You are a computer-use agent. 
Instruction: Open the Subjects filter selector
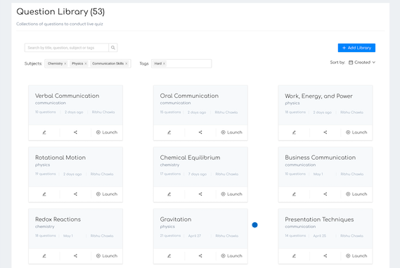(88, 63)
